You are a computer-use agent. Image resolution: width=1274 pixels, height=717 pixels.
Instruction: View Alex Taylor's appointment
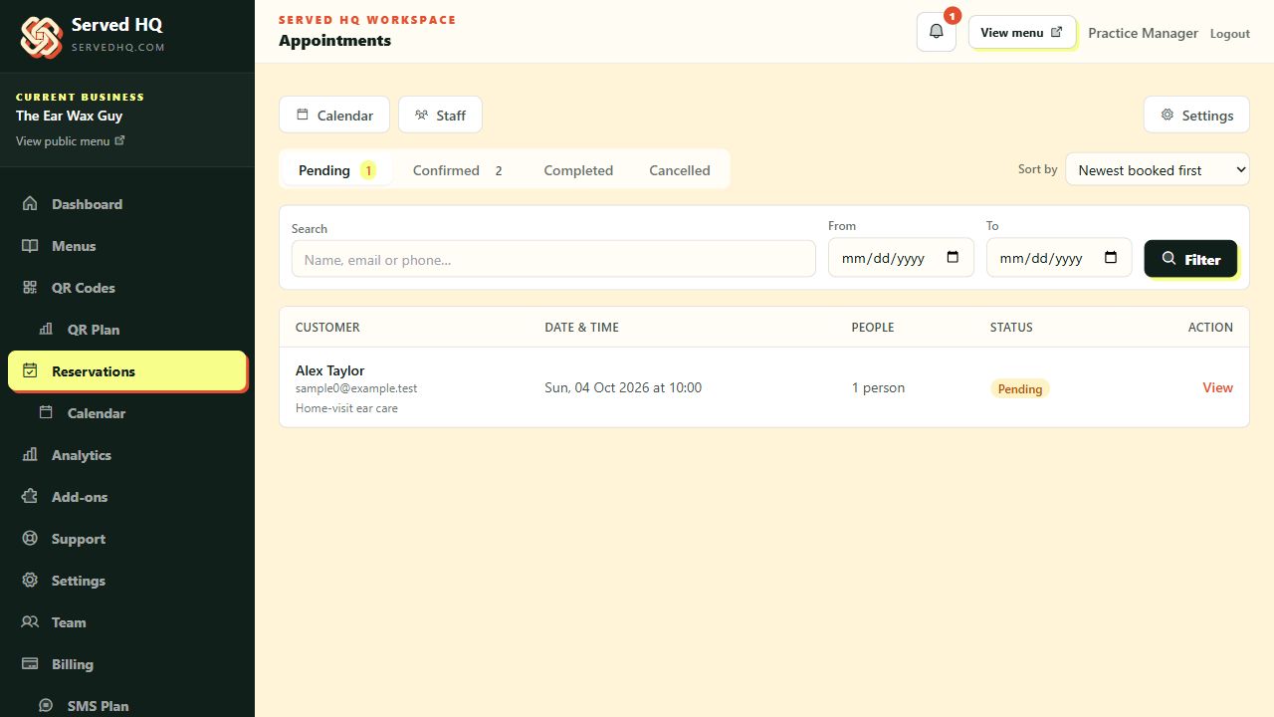(x=1217, y=387)
